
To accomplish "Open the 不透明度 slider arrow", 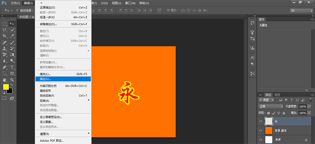I will (309, 107).
